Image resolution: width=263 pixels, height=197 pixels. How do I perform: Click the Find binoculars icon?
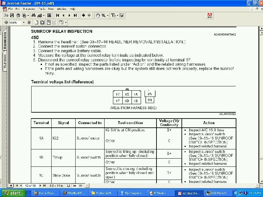pyautogui.click(x=34, y=15)
